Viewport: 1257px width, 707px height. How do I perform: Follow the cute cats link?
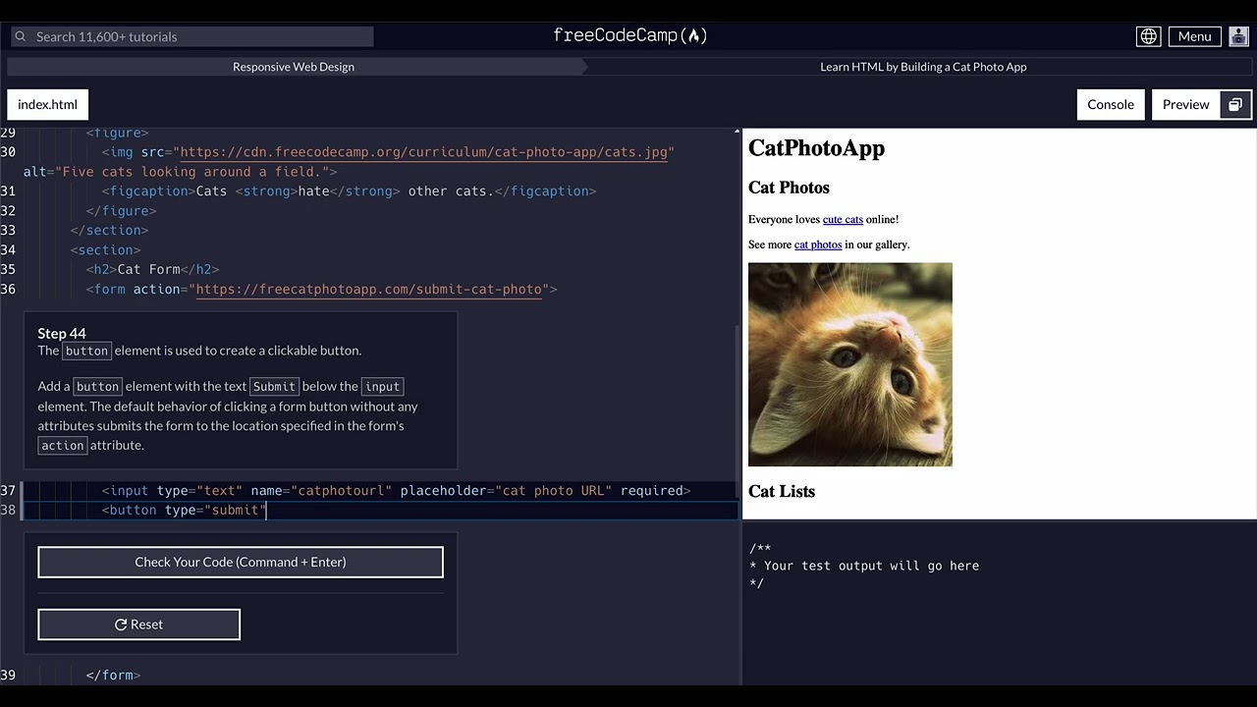tap(843, 220)
